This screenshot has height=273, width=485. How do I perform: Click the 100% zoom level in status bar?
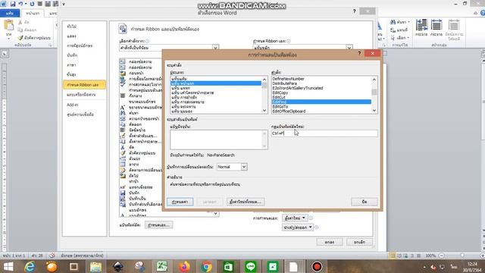(x=430, y=256)
